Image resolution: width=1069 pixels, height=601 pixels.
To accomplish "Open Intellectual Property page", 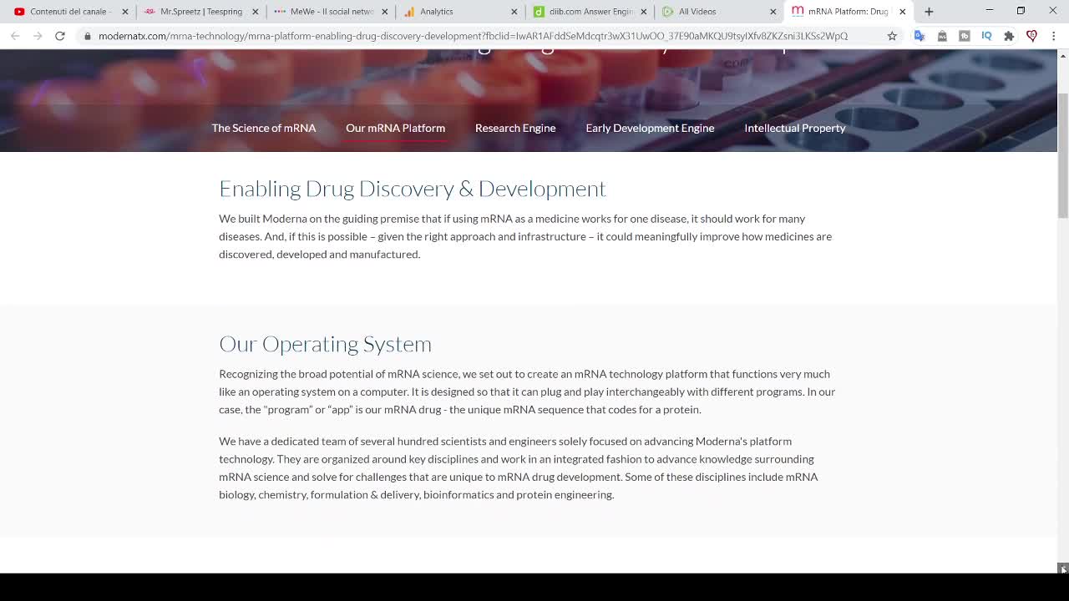I will tap(795, 128).
